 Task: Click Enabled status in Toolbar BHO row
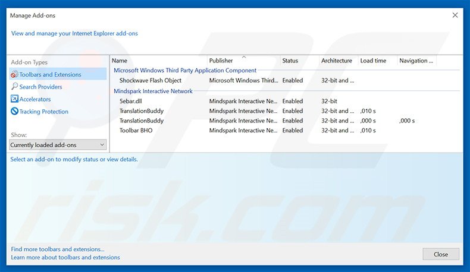293,130
